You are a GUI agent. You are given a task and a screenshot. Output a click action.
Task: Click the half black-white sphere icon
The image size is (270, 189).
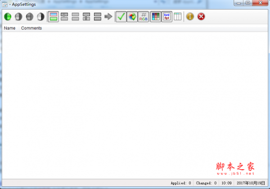[40, 17]
